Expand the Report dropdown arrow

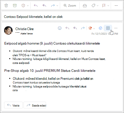pyautogui.click(x=28, y=6)
